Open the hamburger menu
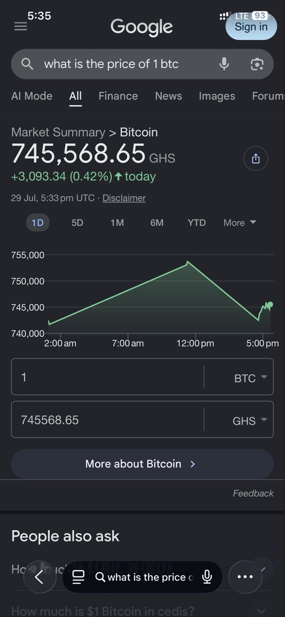 coord(21,27)
